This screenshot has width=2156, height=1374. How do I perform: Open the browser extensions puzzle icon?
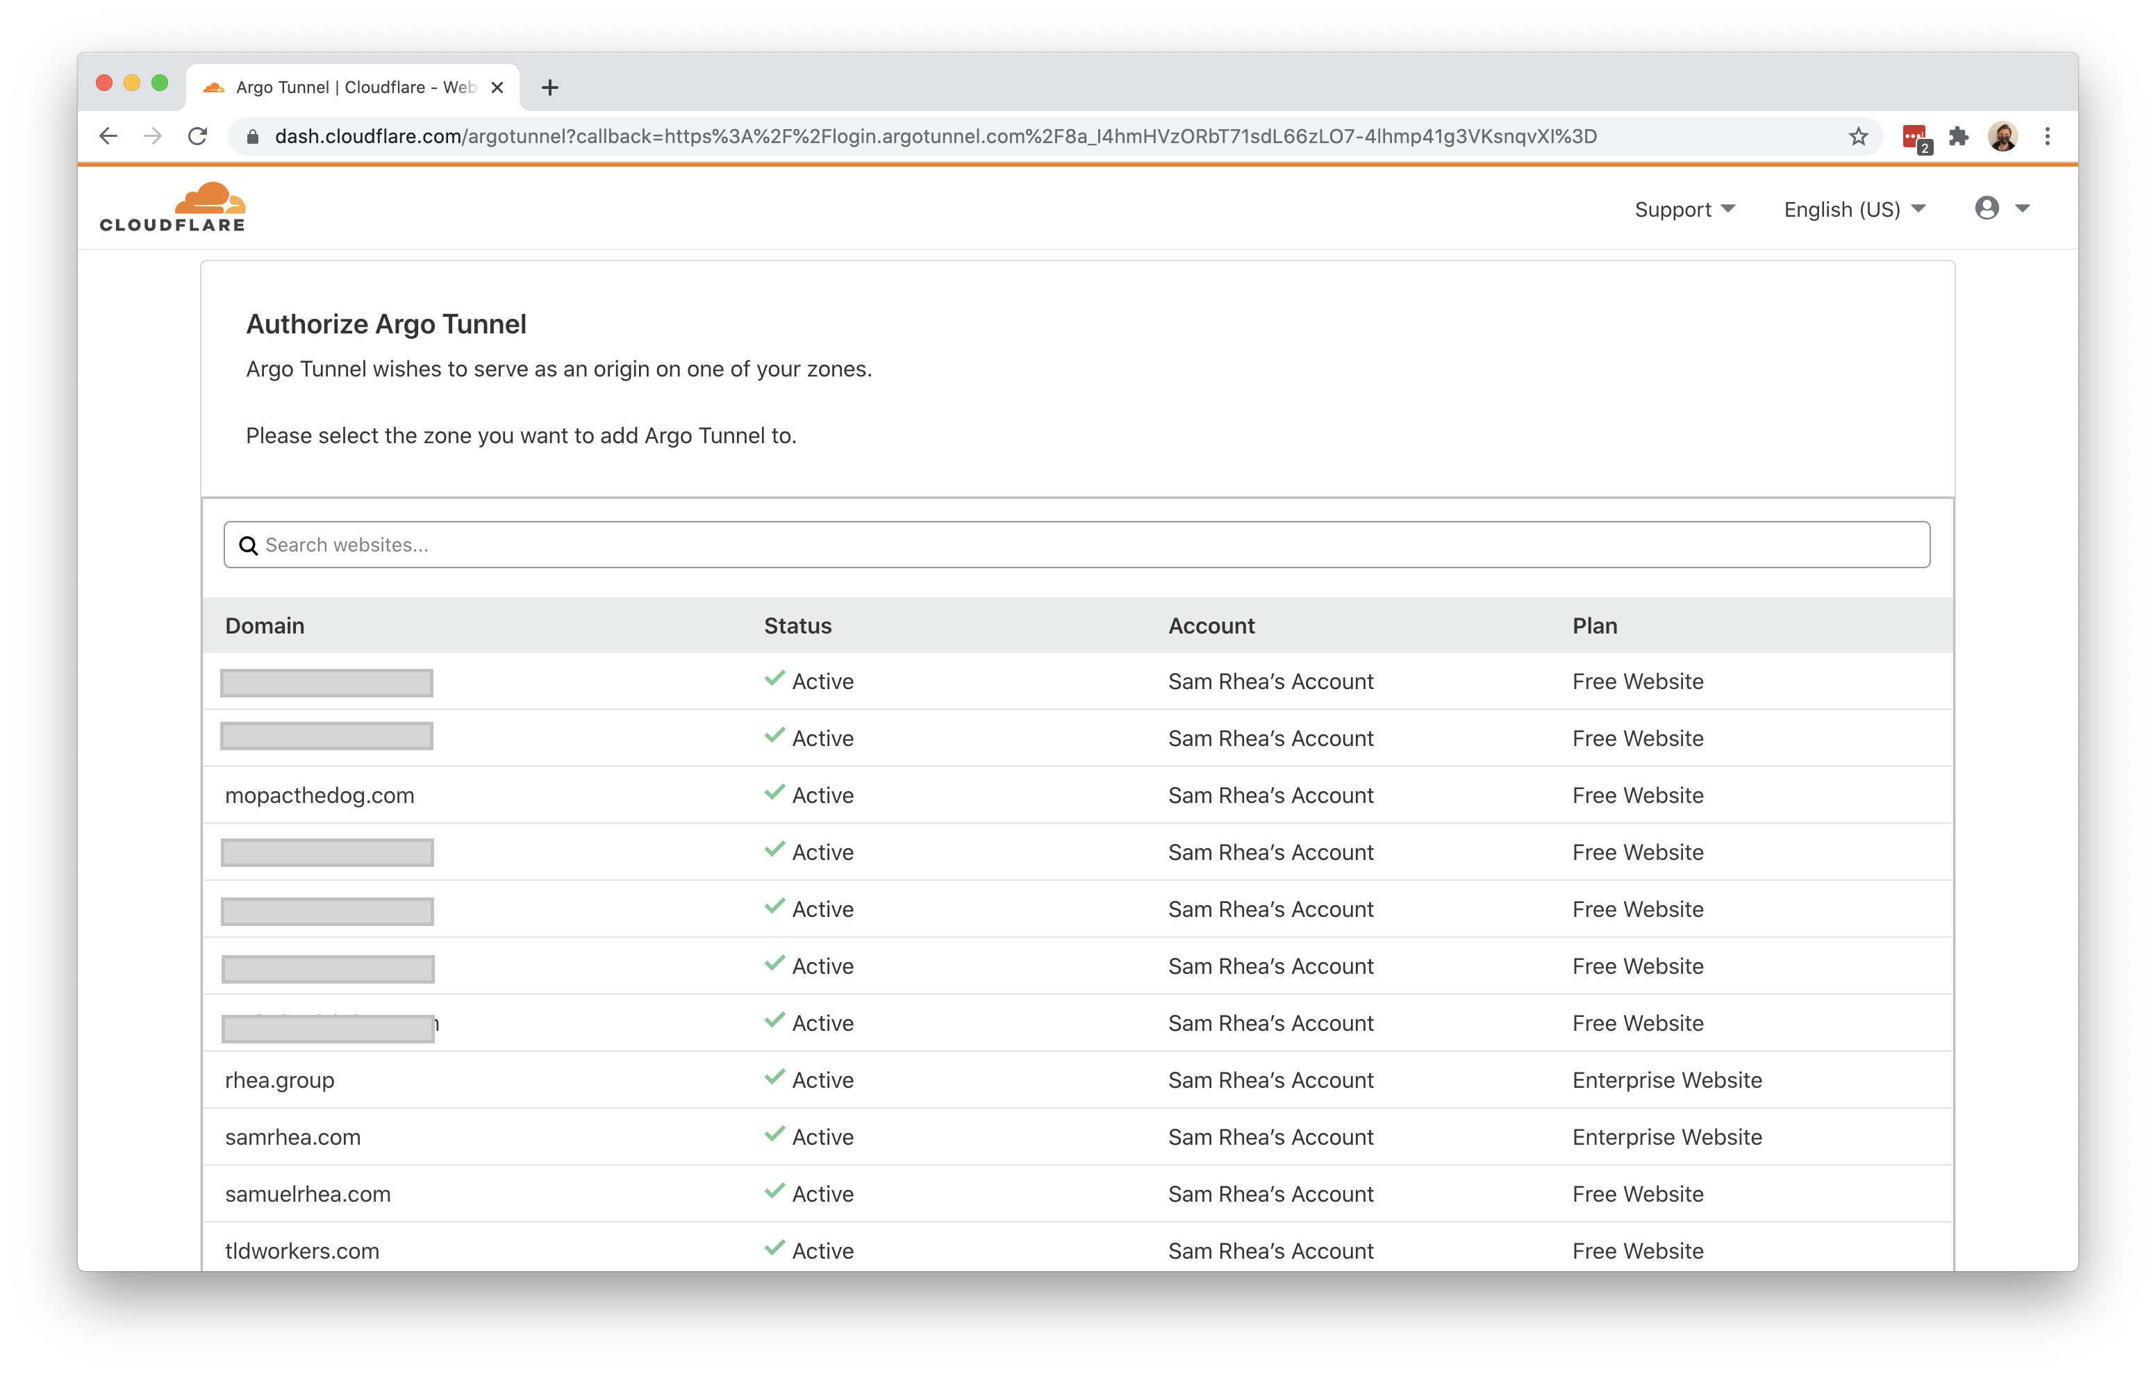1958,136
